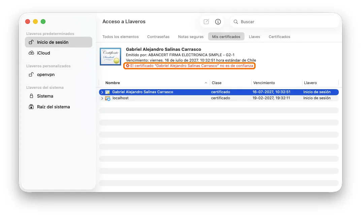
Task: Select the openvpn keychain lock icon
Action: point(31,75)
